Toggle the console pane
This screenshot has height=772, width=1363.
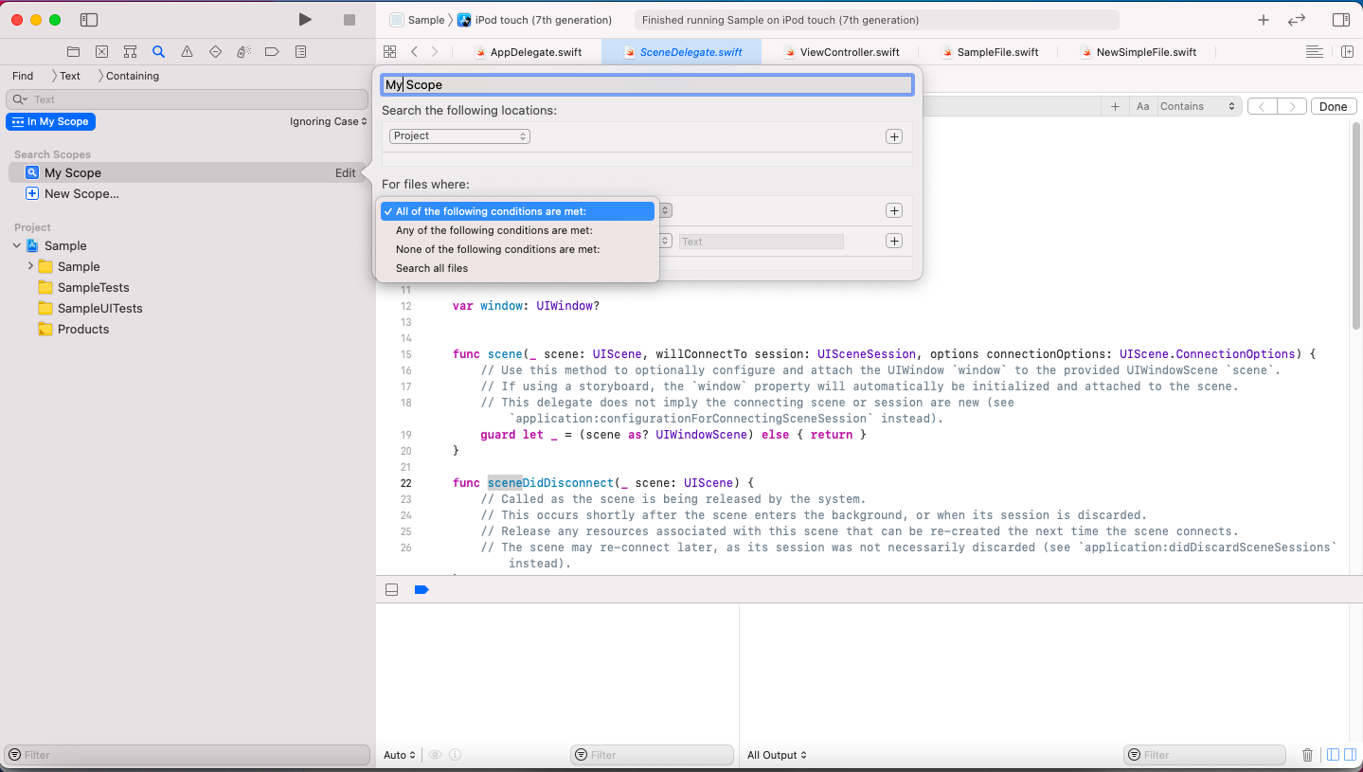pos(1351,755)
